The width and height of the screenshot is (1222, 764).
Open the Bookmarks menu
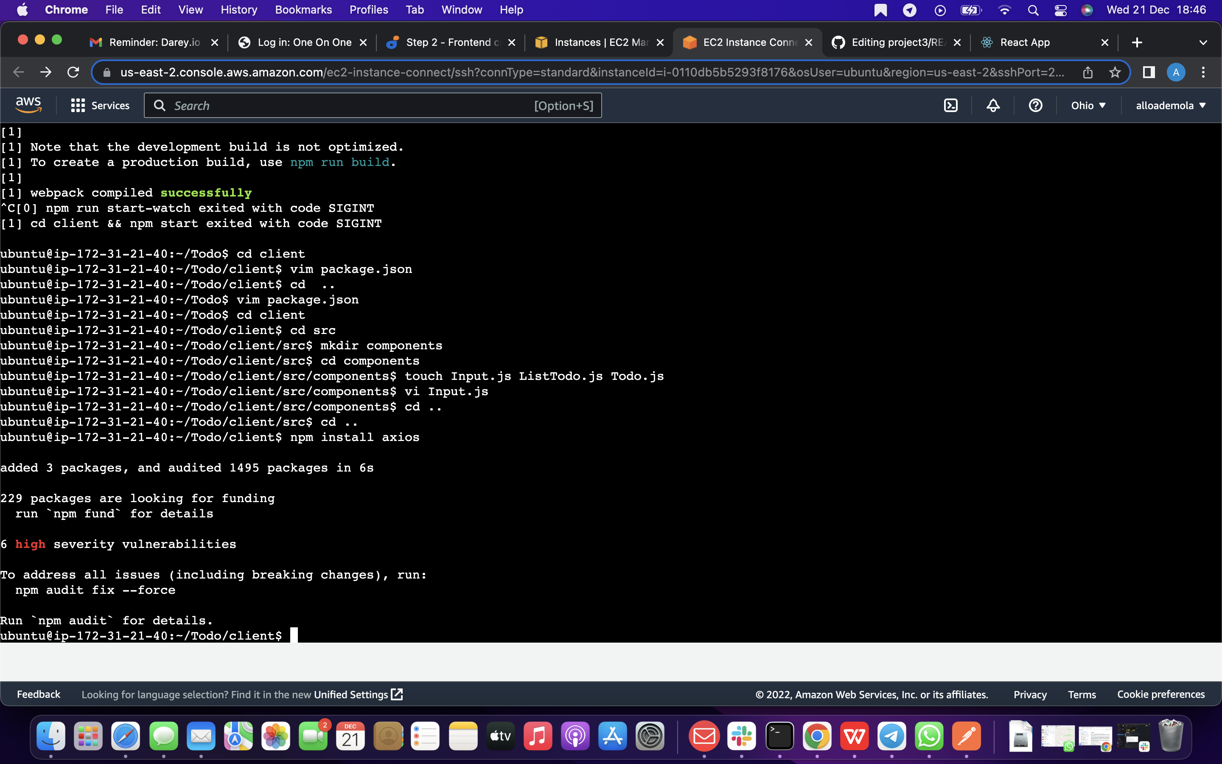[303, 10]
